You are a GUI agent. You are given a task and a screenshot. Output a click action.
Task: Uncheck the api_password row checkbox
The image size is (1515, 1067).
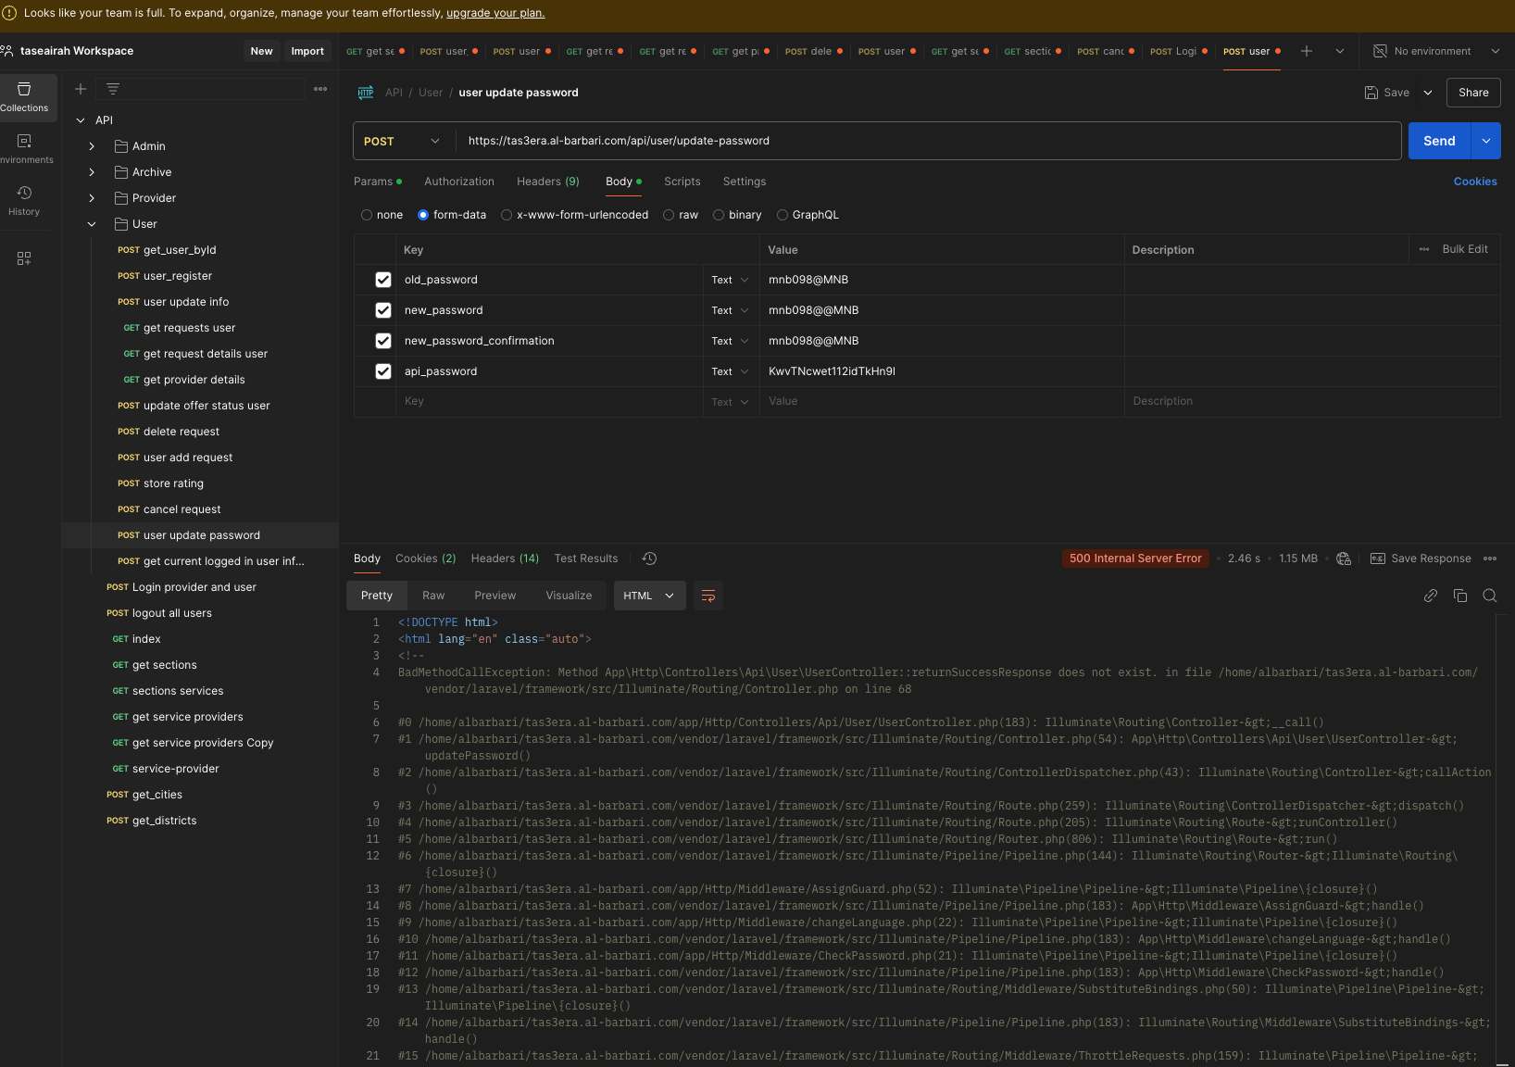(x=383, y=371)
